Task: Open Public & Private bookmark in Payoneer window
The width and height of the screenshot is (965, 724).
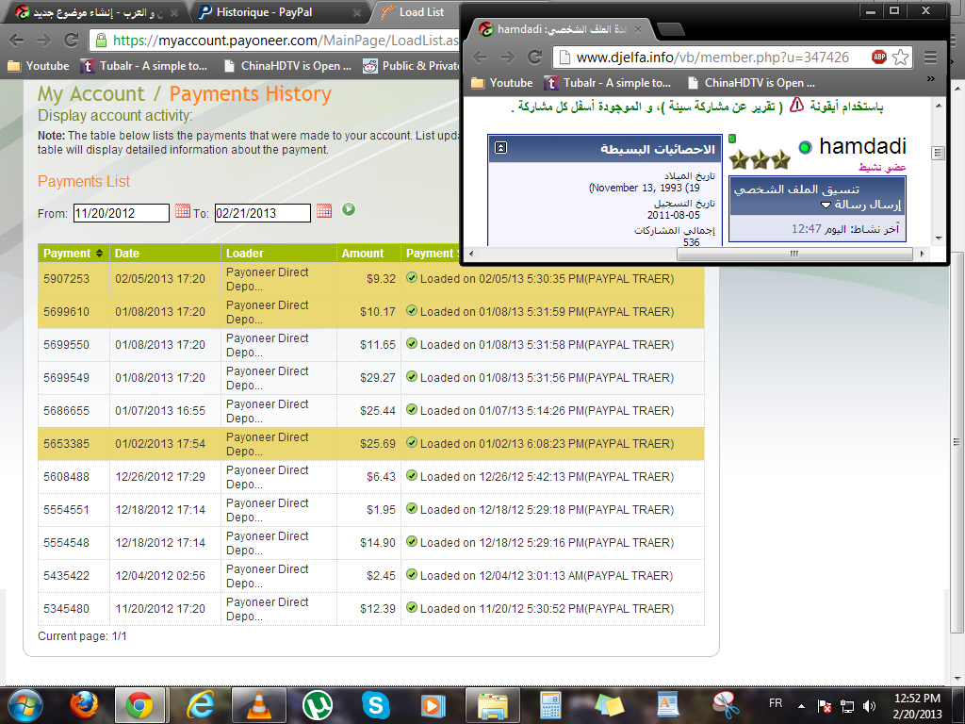Action: (x=411, y=66)
